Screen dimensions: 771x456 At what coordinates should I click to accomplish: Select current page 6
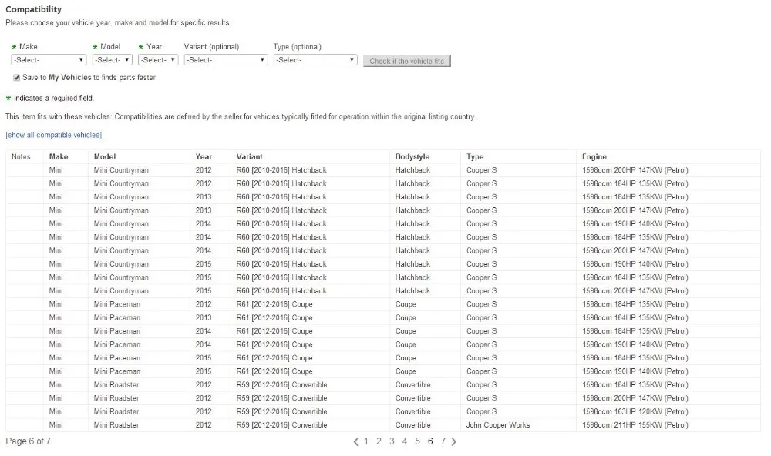pos(430,441)
